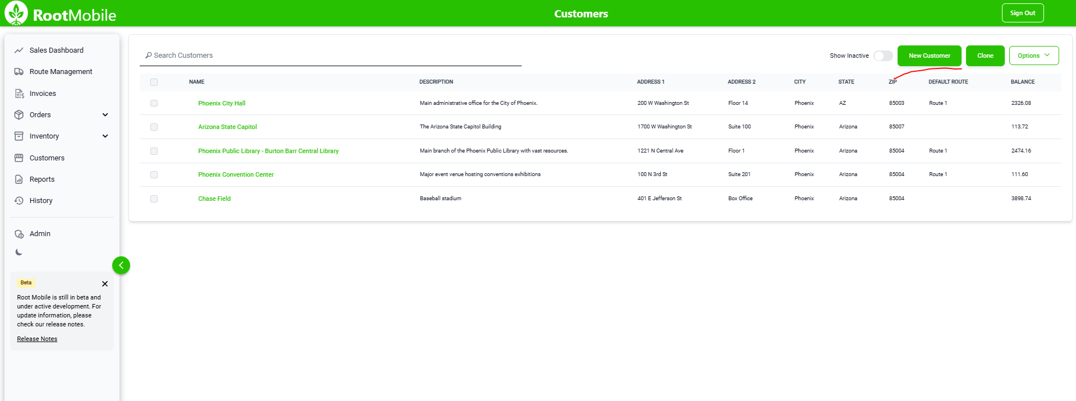Click 'AZ' state cell for City Hall

click(842, 103)
